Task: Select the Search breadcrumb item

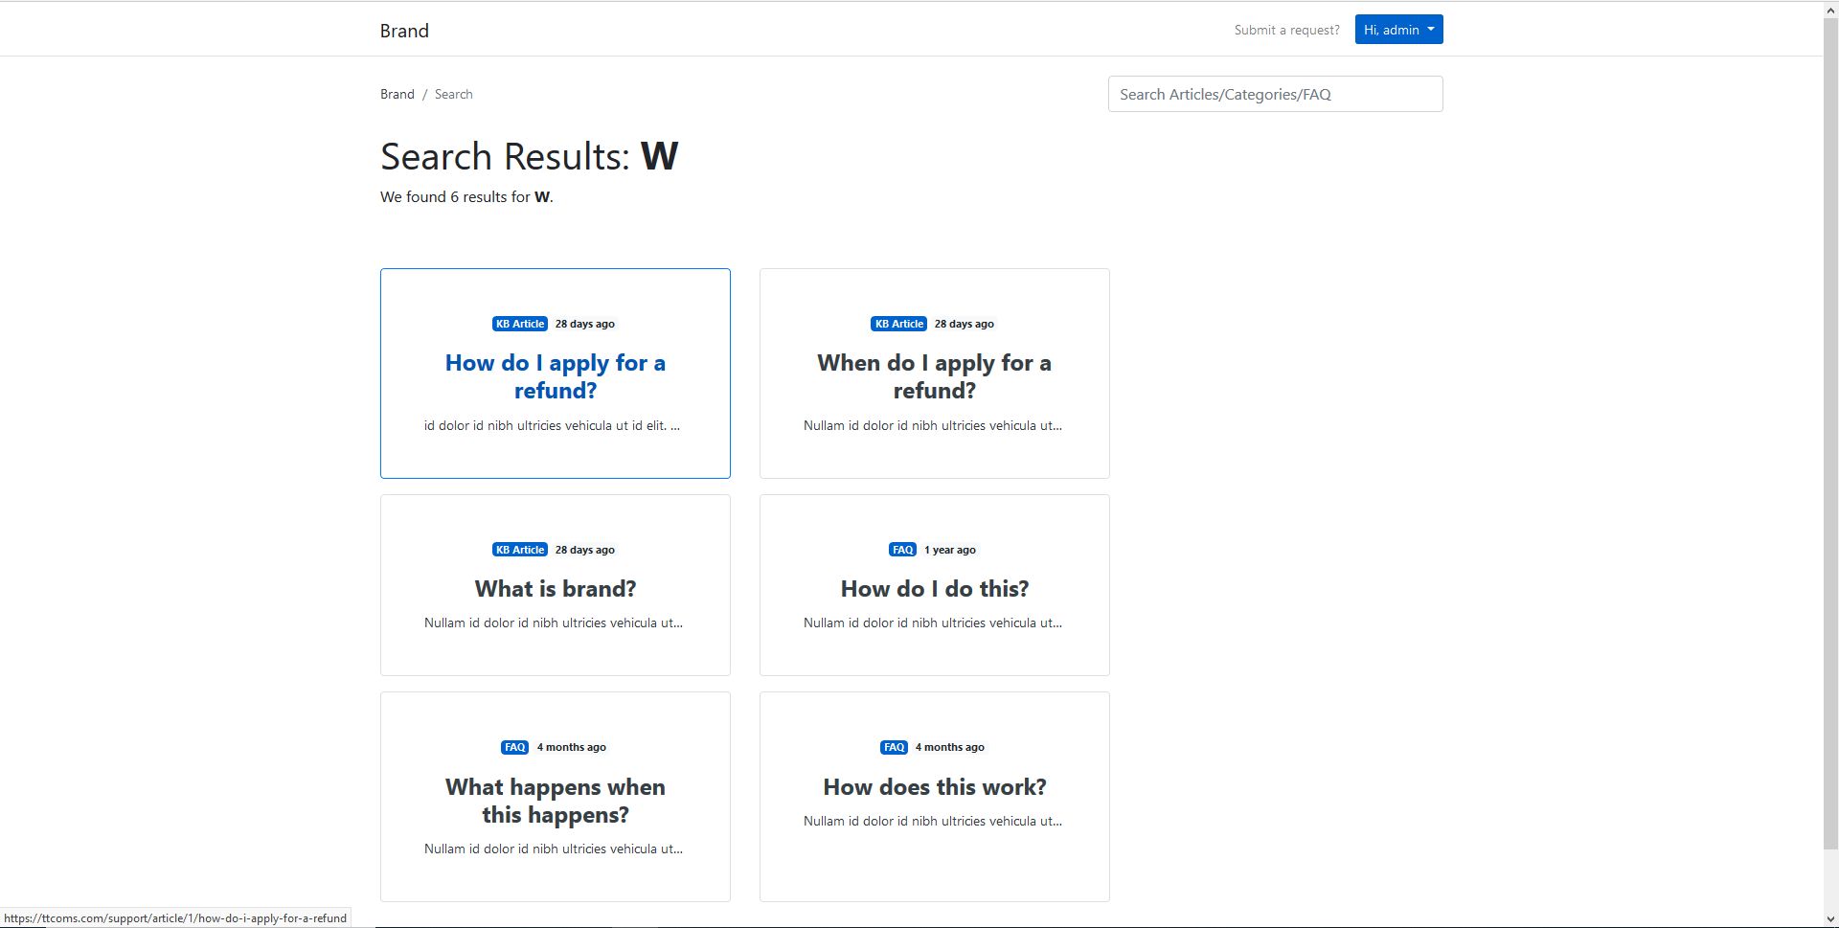Action: coord(453,94)
